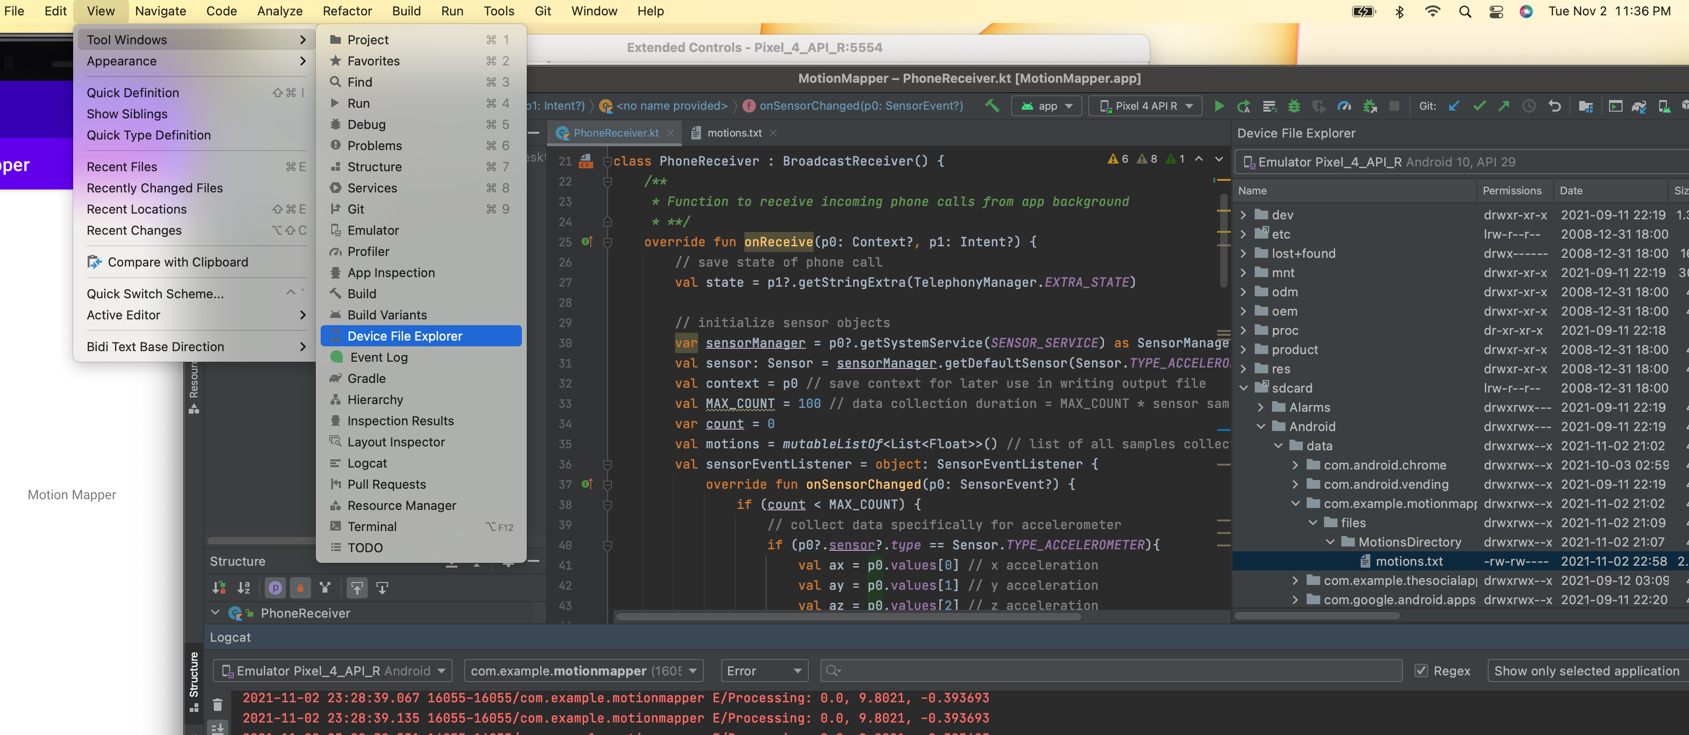Image resolution: width=1689 pixels, height=735 pixels.
Task: Expand the proc folder in Device File Explorer
Action: [x=1243, y=331]
